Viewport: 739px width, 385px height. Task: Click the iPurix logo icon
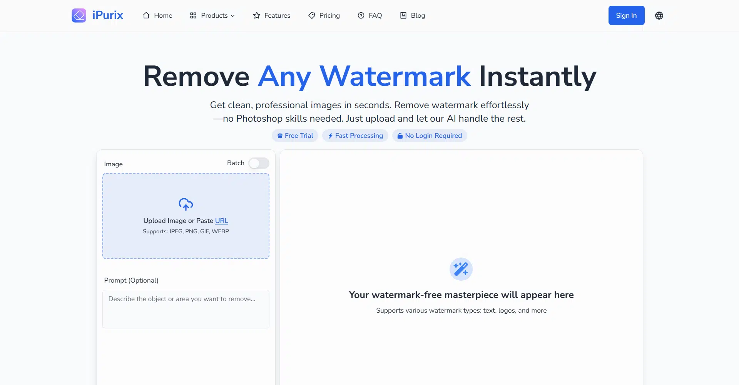pos(79,15)
